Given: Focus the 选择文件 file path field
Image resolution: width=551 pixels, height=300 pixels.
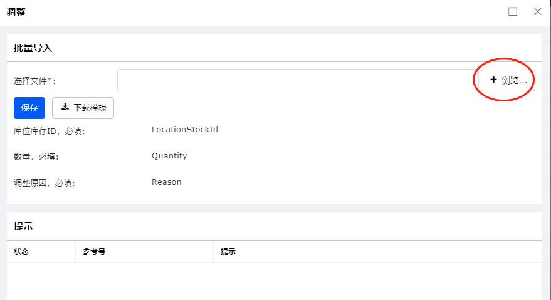Looking at the screenshot, I should coord(298,80).
